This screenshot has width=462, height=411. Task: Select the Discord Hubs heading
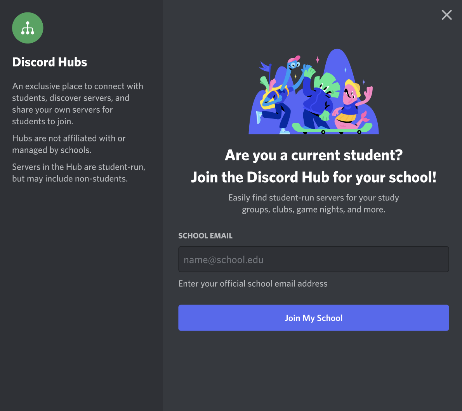click(50, 62)
